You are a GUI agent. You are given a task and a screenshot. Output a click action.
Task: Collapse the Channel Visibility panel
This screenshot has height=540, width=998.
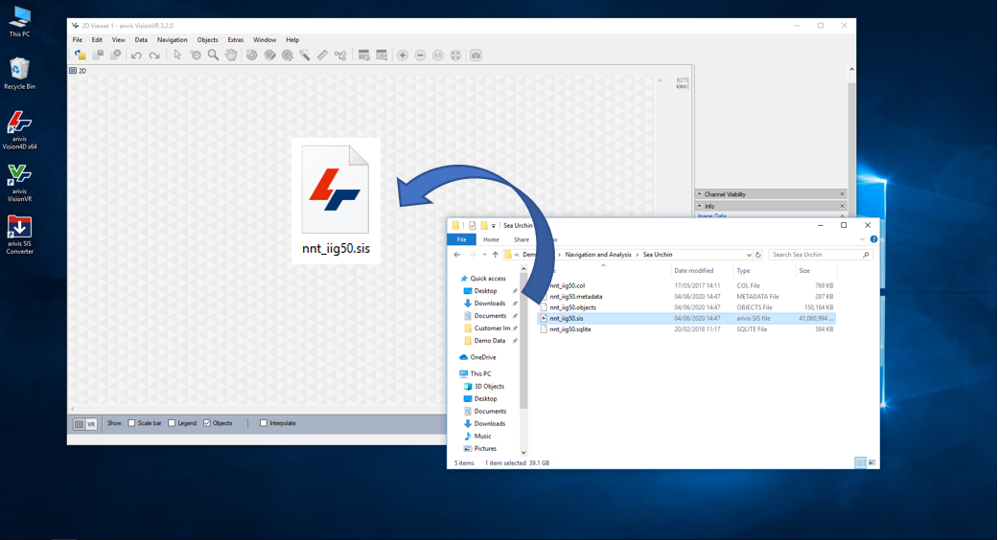(x=700, y=194)
